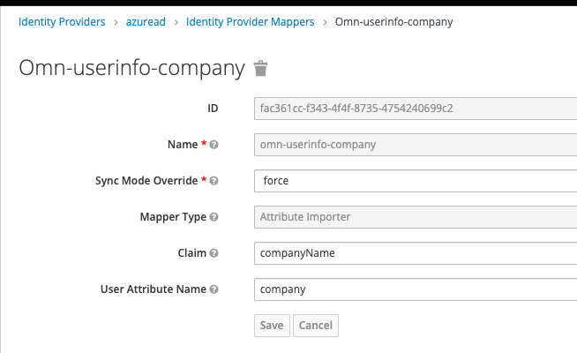
Task: Click the Omn-userinfo-company breadcrumb text
Action: tap(393, 22)
